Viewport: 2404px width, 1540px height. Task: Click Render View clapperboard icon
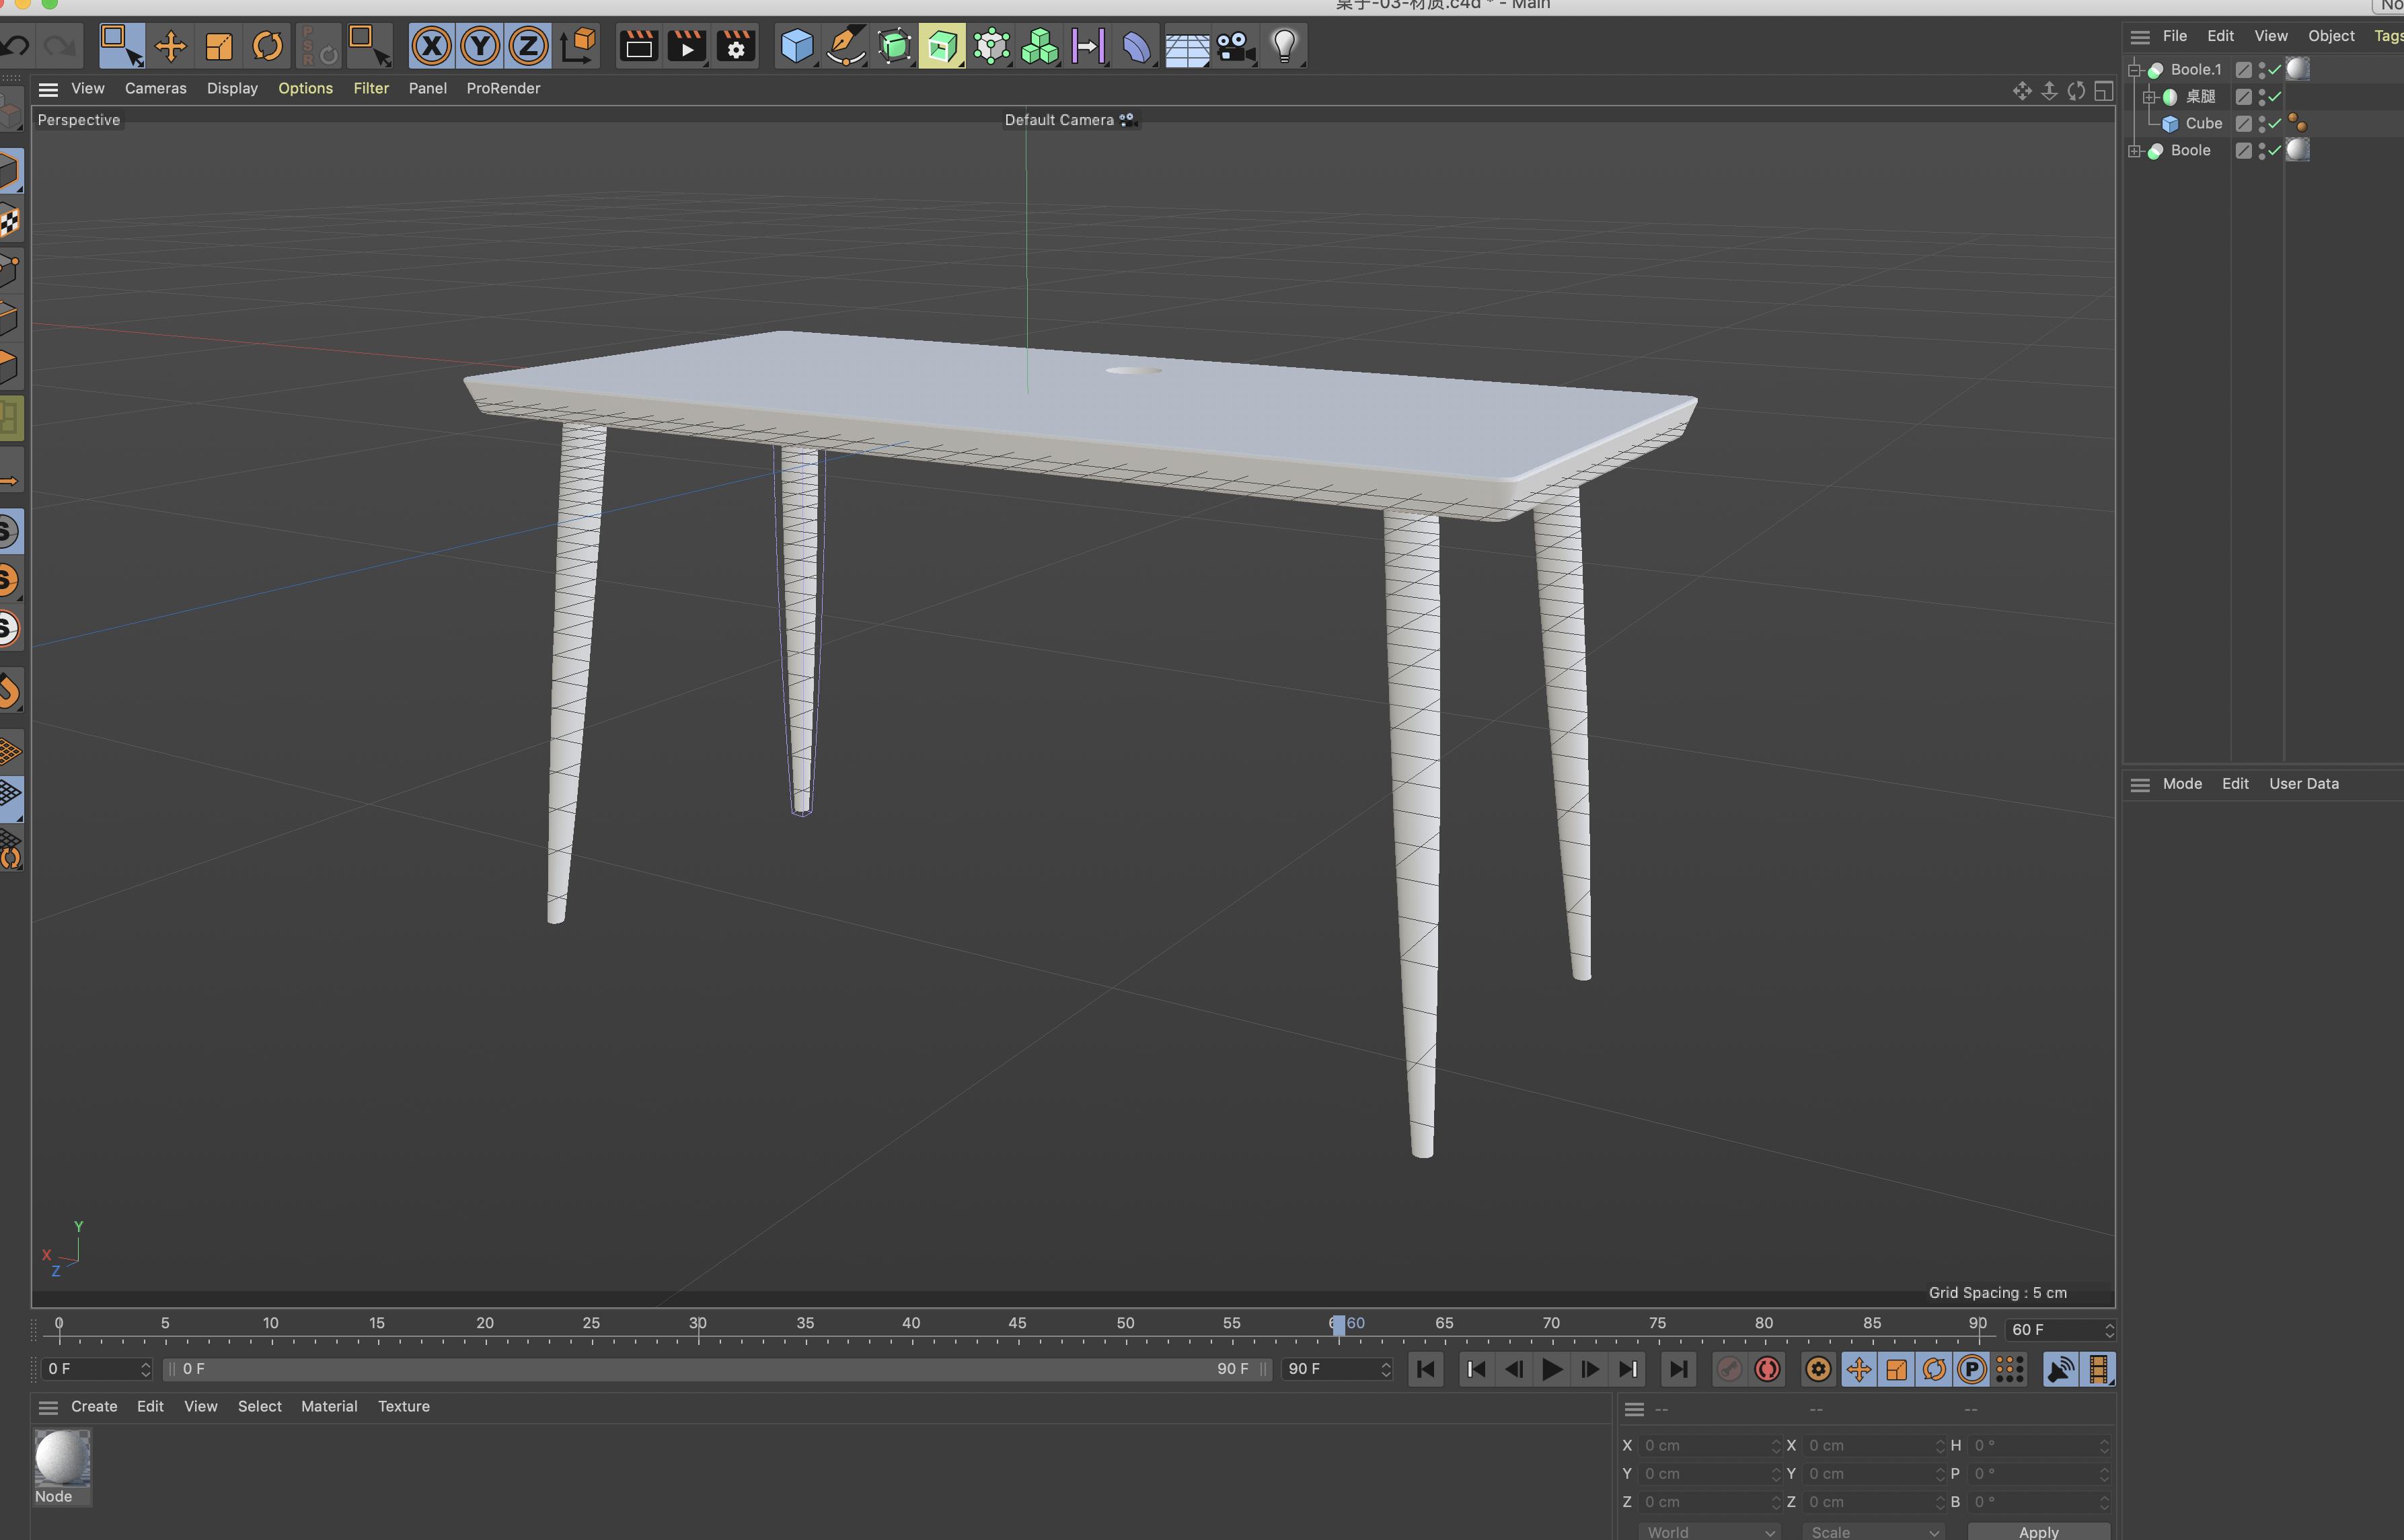pos(638,46)
